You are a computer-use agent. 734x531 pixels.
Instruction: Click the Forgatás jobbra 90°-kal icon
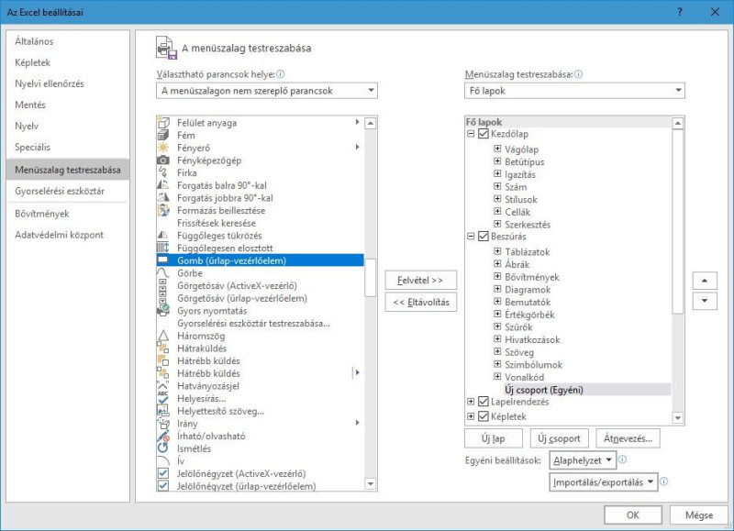[x=163, y=198]
